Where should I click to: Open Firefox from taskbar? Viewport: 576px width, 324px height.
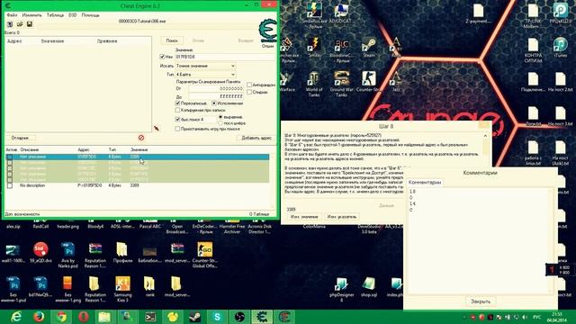38,317
